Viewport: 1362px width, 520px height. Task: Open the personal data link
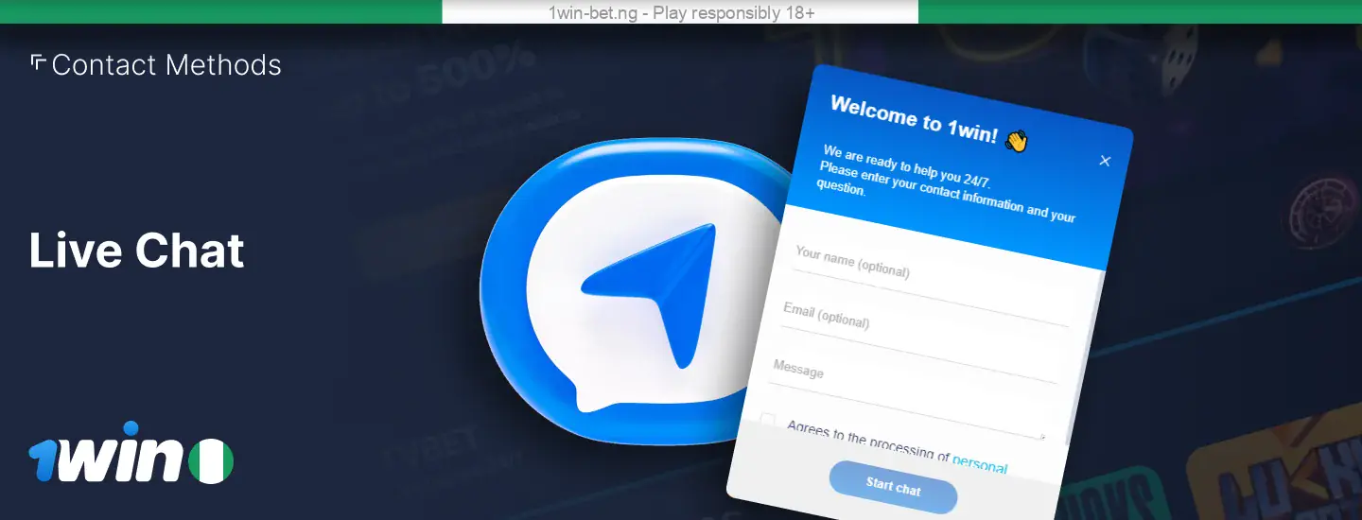(979, 464)
